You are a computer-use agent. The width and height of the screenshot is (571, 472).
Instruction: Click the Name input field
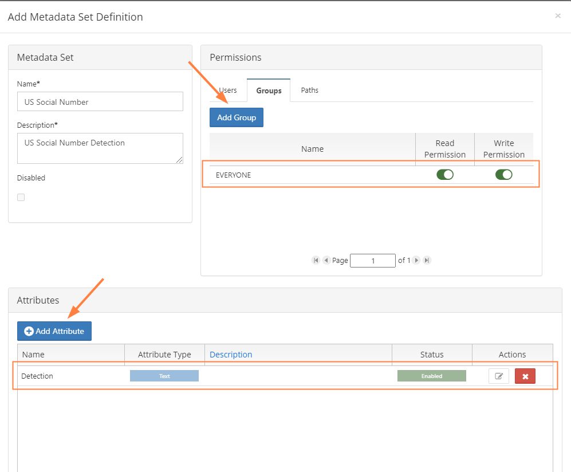pos(100,102)
